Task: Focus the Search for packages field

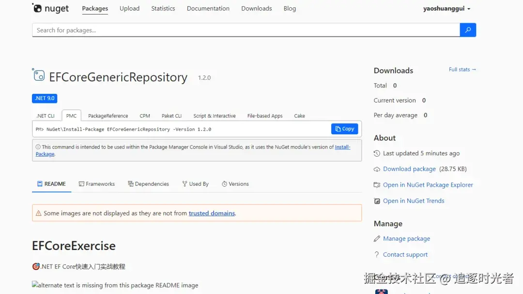Action: pos(246,30)
